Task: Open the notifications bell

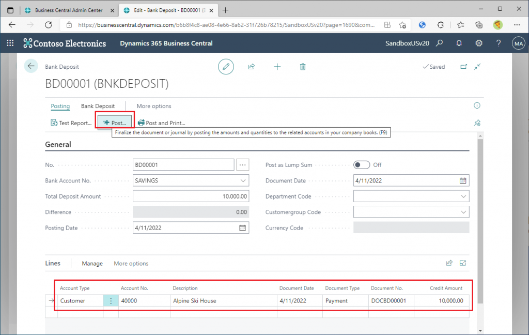Action: (459, 43)
